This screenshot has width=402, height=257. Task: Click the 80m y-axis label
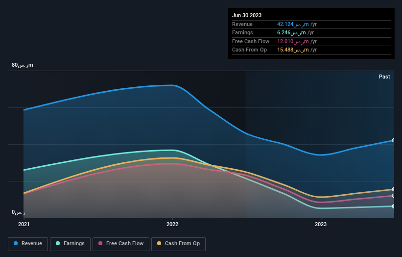click(x=23, y=65)
